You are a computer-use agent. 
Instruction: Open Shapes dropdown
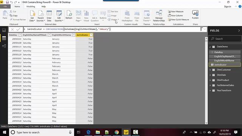tap(113, 20)
